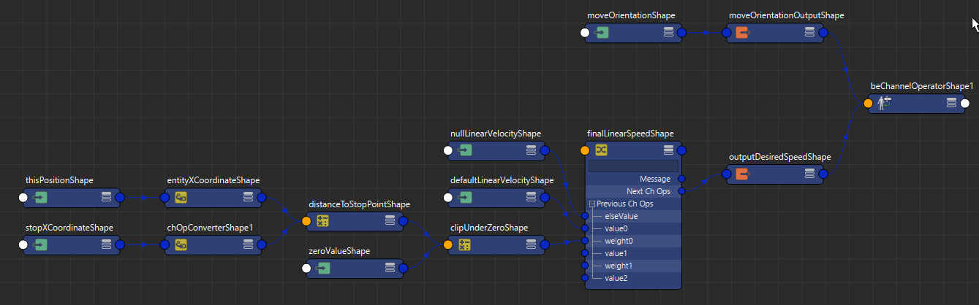Click the green icon on nullLinearVelocityShape node

pos(465,150)
